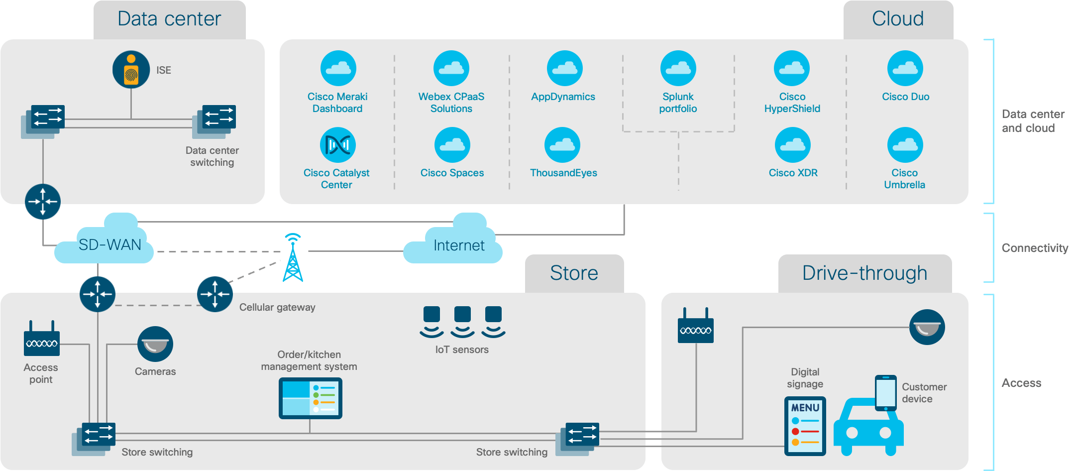Click the 'Cisco Duo' text label
This screenshot has height=471, width=1075.
click(906, 97)
